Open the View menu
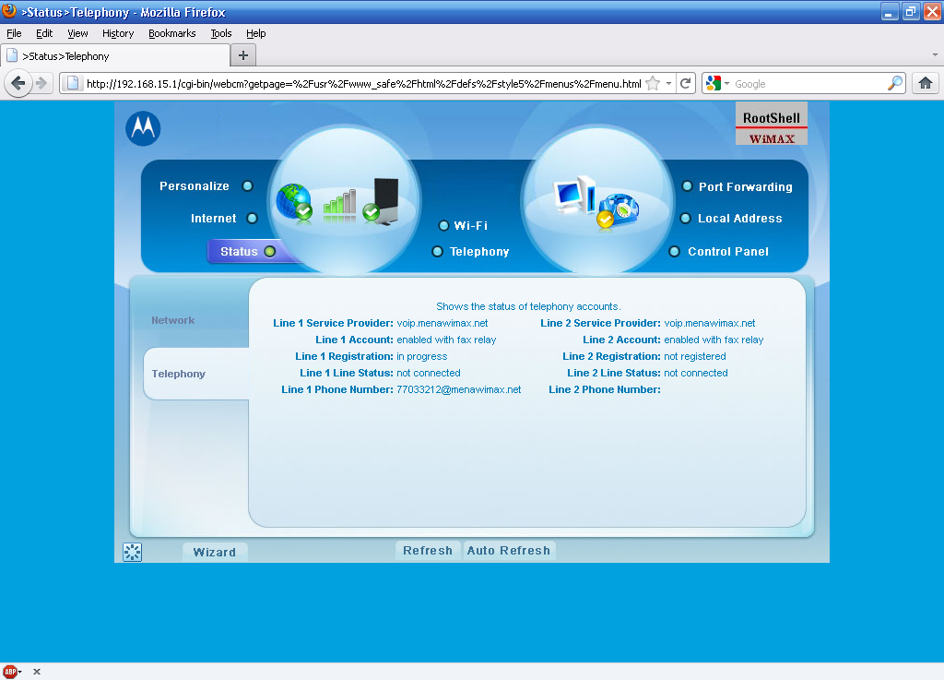The width and height of the screenshot is (944, 680). tap(77, 33)
